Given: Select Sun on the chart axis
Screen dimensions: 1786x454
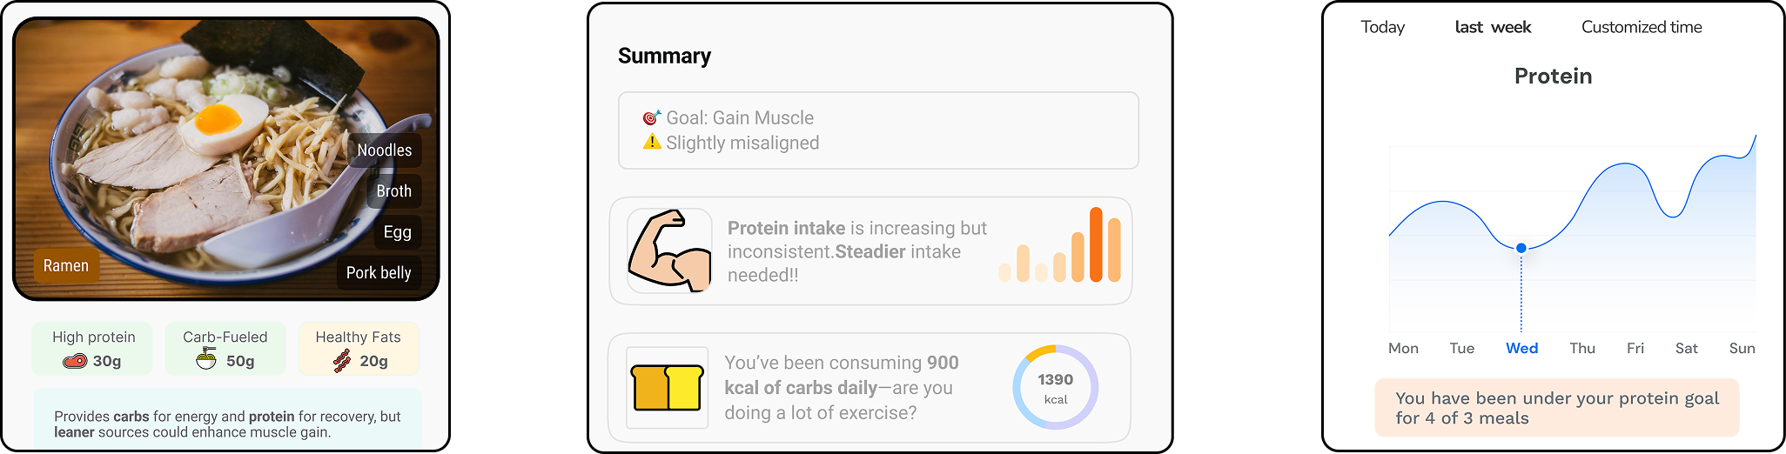Looking at the screenshot, I should pyautogui.click(x=1741, y=349).
